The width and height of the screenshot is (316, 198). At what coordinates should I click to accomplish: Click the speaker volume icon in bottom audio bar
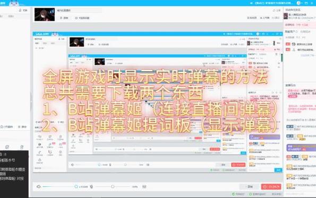click(x=39, y=186)
